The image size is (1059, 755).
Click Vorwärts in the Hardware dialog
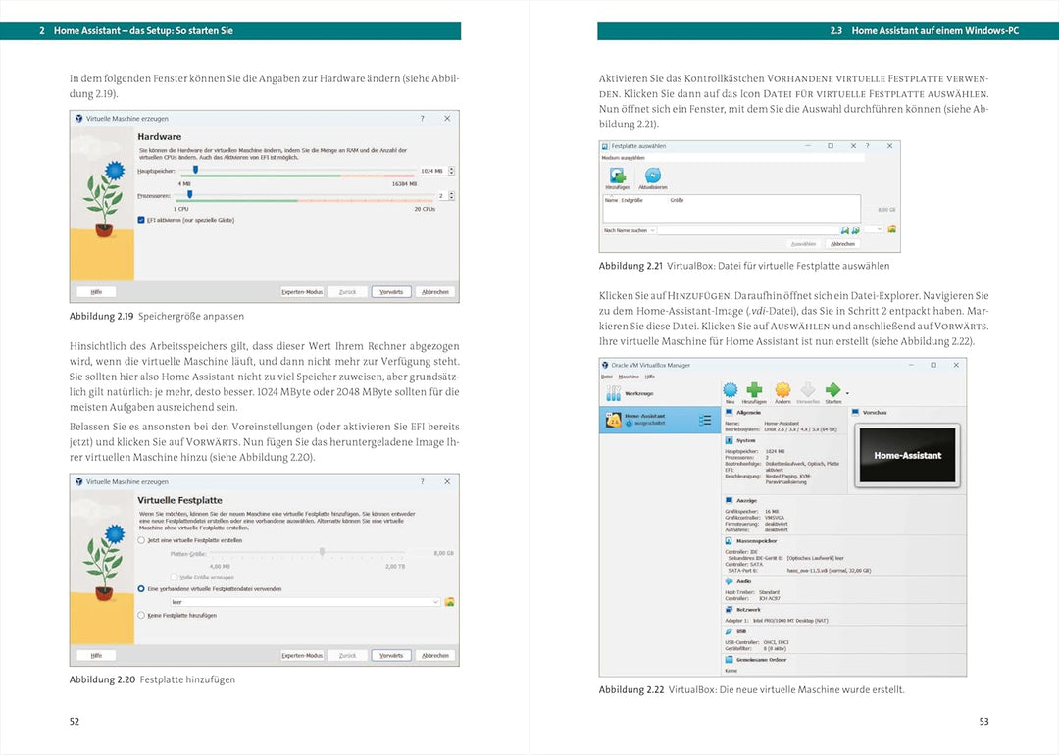click(390, 291)
